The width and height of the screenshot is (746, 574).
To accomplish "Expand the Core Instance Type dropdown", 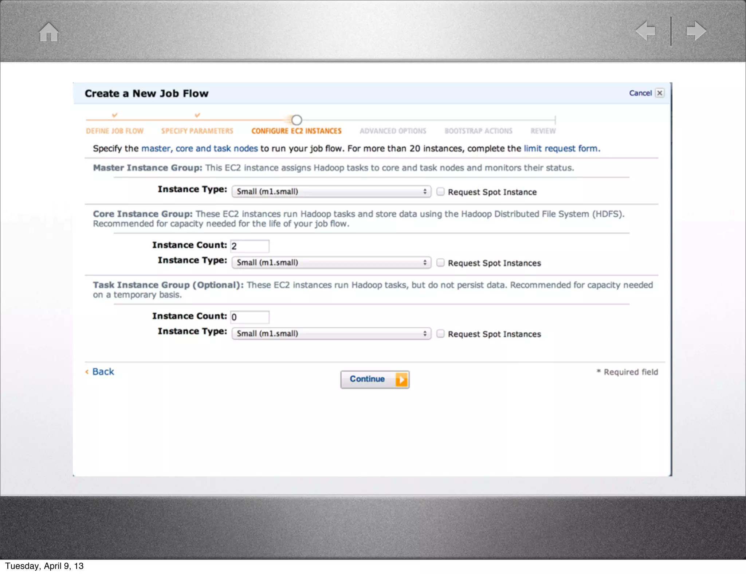I will click(x=331, y=263).
